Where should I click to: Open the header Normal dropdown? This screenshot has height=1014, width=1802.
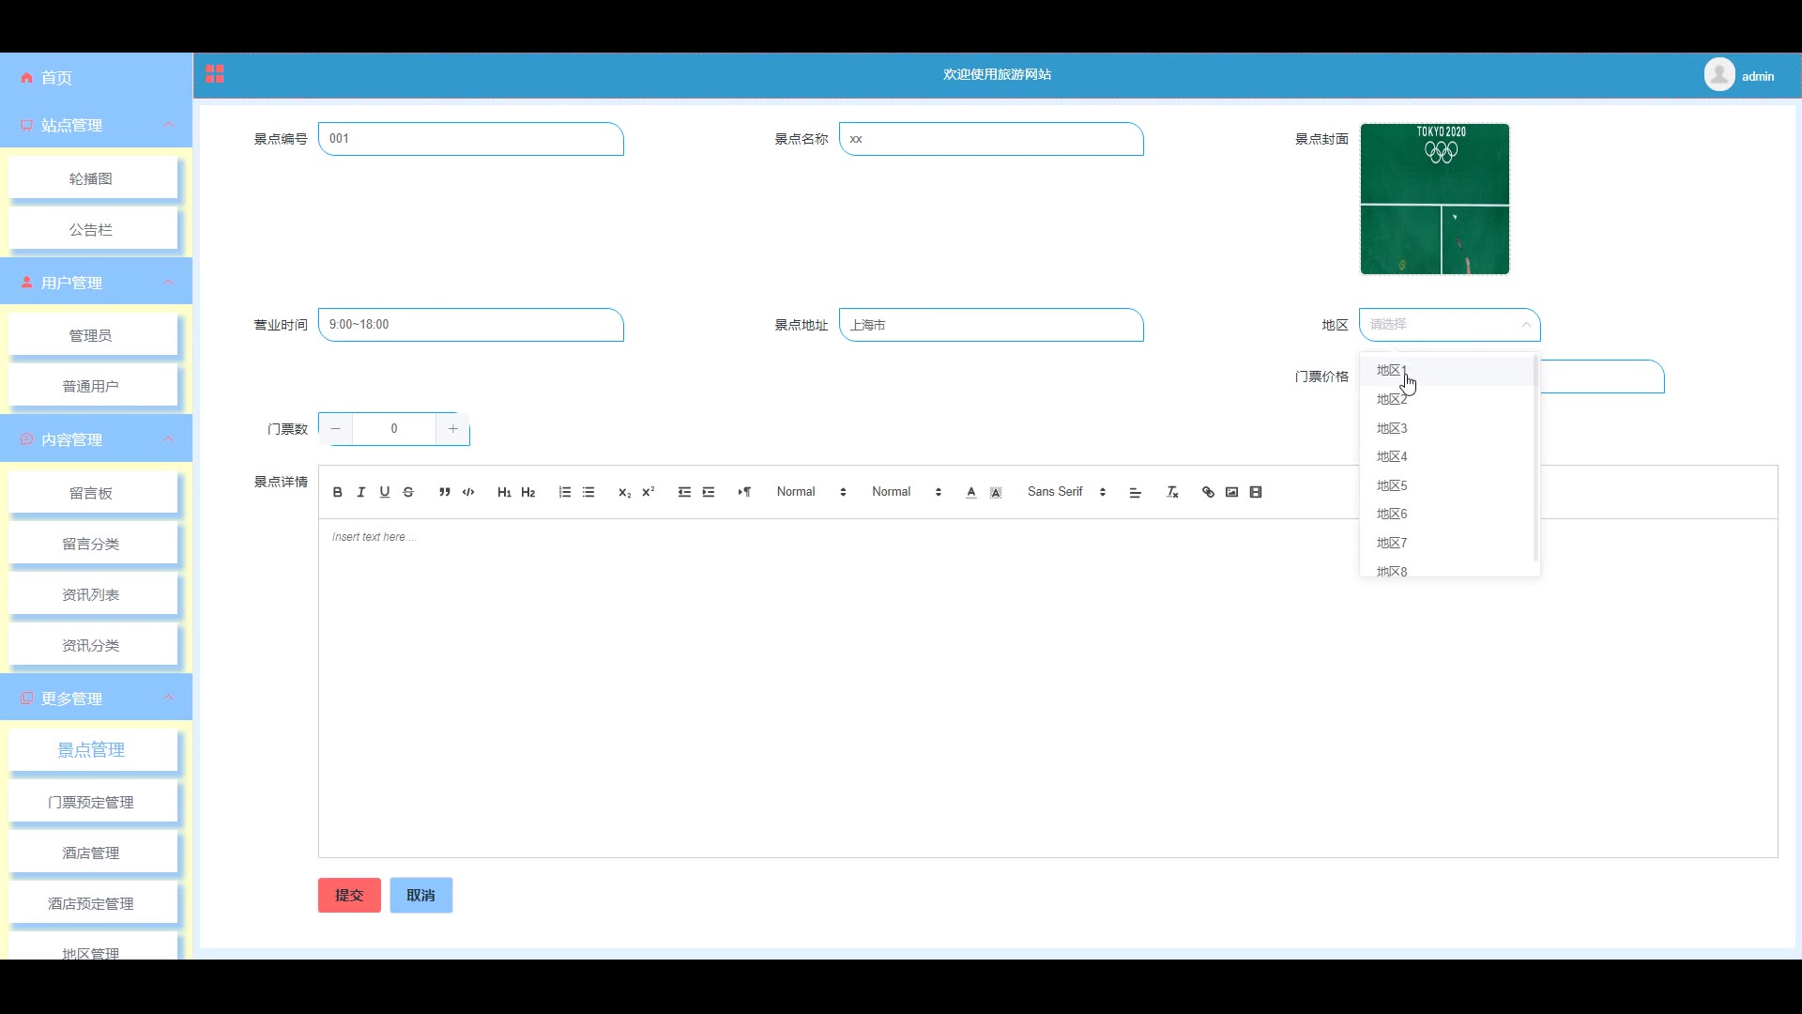pos(907,492)
